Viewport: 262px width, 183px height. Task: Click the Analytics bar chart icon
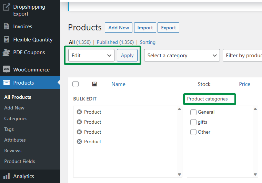tap(6, 176)
